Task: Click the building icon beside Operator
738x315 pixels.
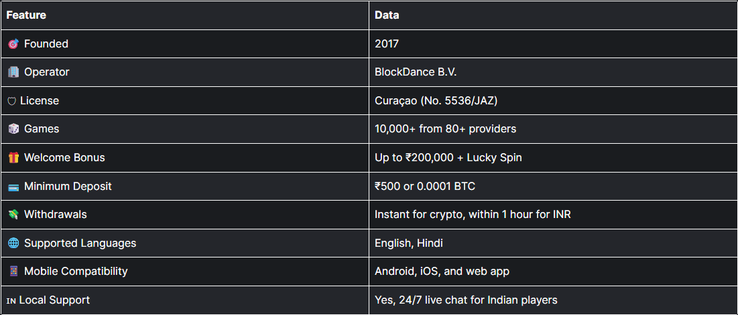Action: [13, 72]
